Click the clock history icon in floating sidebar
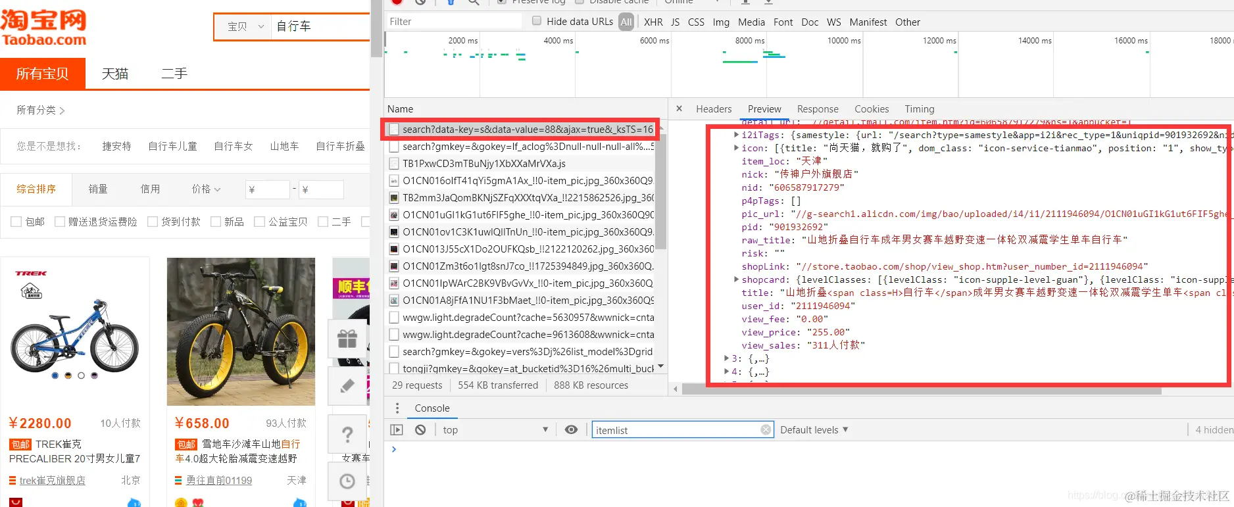This screenshot has height=507, width=1234. (x=347, y=481)
